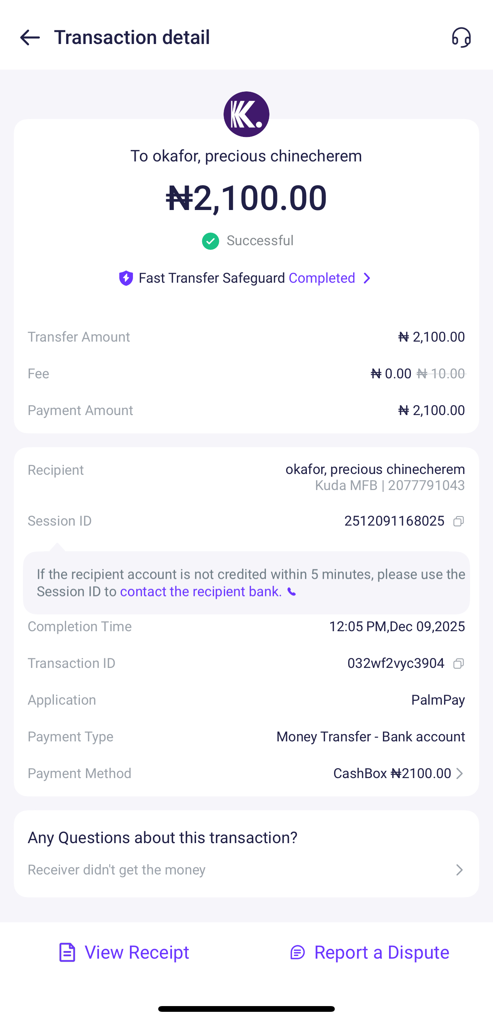Tap the CashBox ₦2100.00 payment method
The height and width of the screenshot is (1021, 493).
392,773
